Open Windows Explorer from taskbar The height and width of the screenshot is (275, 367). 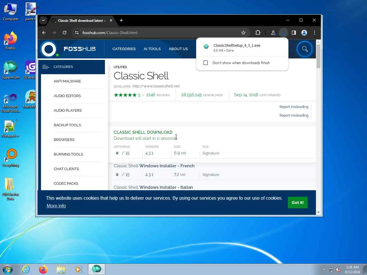(x=61, y=269)
